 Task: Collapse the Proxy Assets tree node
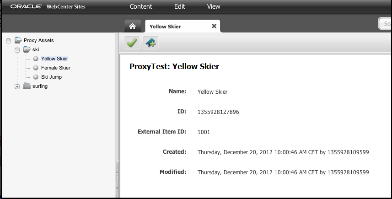pos(9,41)
